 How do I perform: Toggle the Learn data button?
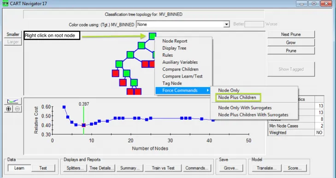[x=19, y=168]
